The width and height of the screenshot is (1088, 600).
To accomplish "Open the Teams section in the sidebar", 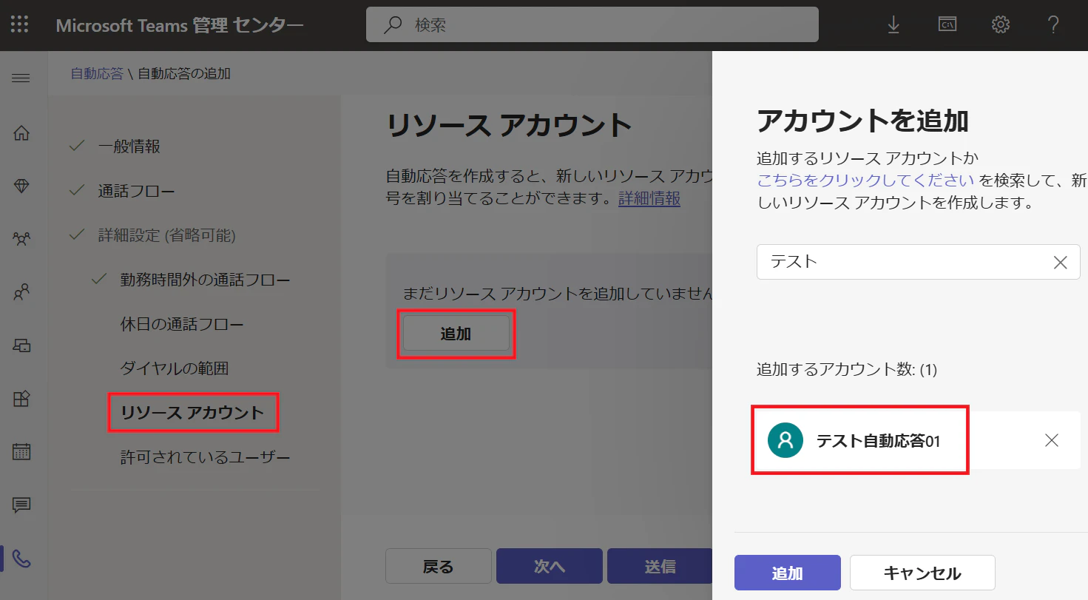I will [x=21, y=239].
